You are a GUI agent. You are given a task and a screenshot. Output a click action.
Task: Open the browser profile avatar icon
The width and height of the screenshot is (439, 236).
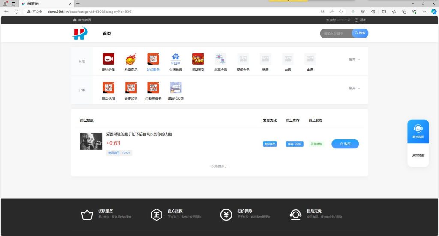[x=5, y=3]
